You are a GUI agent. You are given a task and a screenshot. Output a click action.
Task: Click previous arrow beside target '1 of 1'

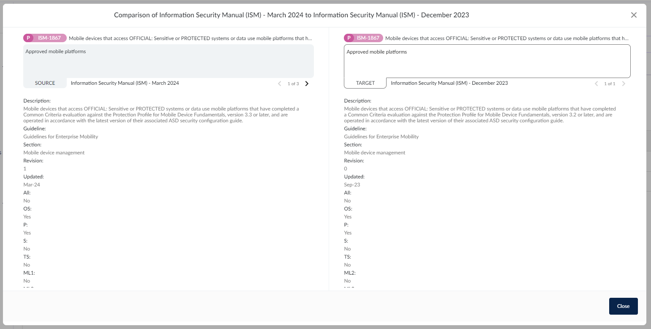click(x=597, y=84)
